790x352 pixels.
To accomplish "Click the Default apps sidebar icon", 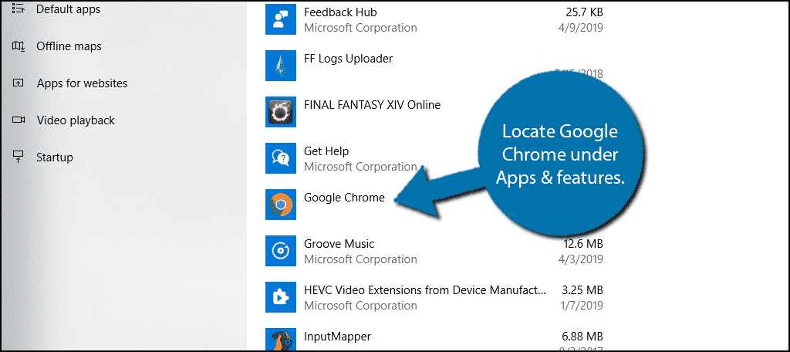I will [19, 8].
